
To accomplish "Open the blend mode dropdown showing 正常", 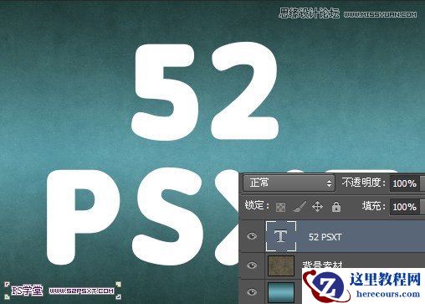I will (x=289, y=183).
